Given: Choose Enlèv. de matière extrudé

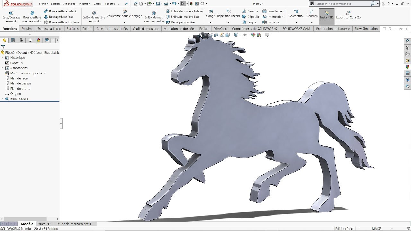Looking at the screenshot, I should coord(94,17).
